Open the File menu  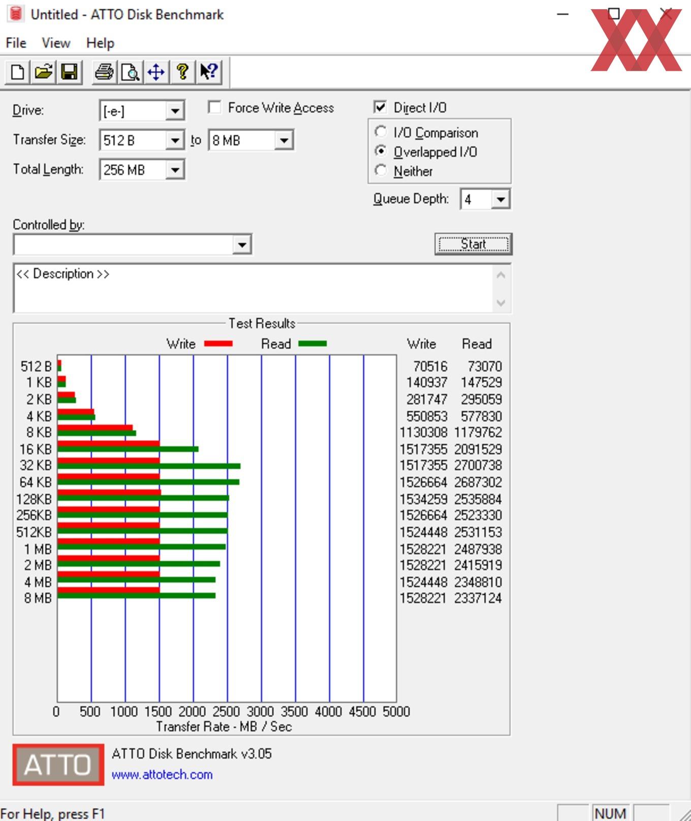[x=16, y=43]
